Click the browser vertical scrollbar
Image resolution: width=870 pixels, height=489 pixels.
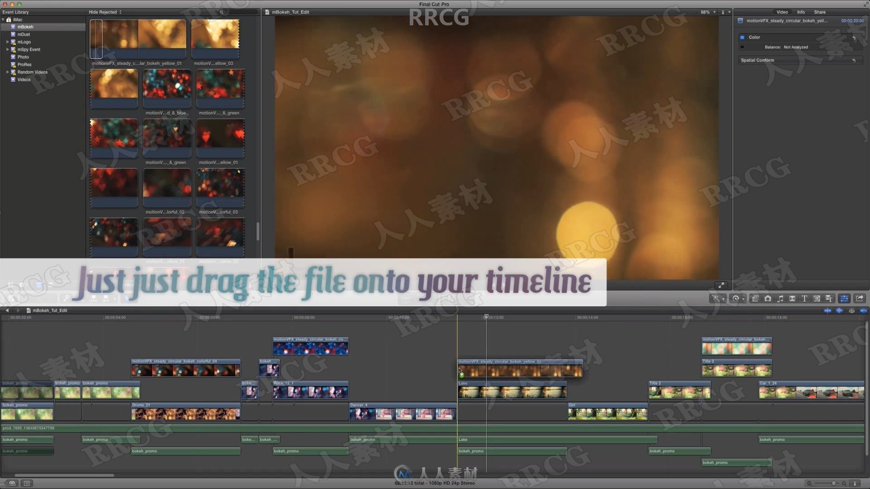(258, 231)
